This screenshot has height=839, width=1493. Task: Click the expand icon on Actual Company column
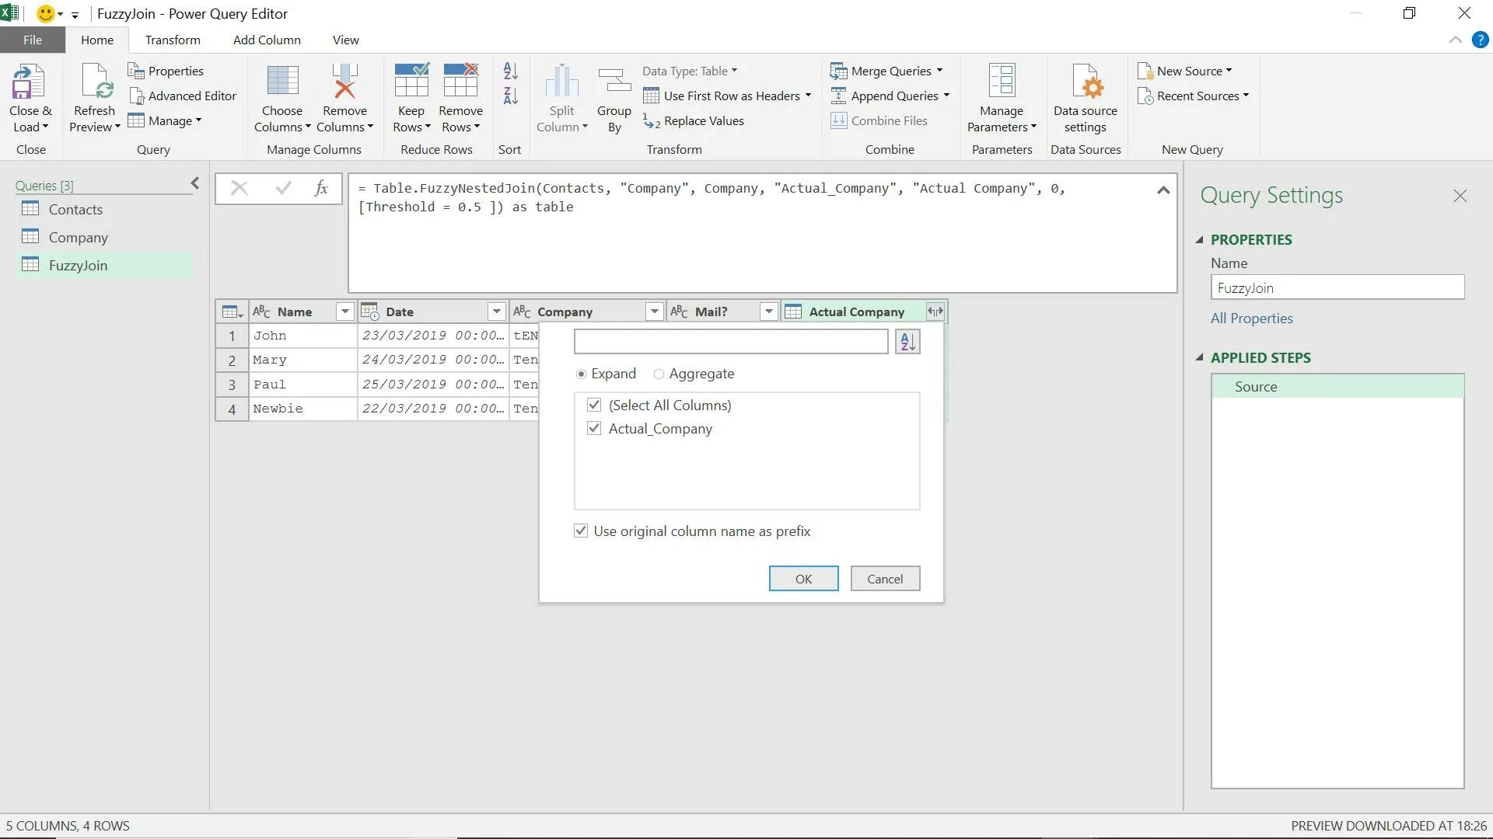pyautogui.click(x=935, y=312)
